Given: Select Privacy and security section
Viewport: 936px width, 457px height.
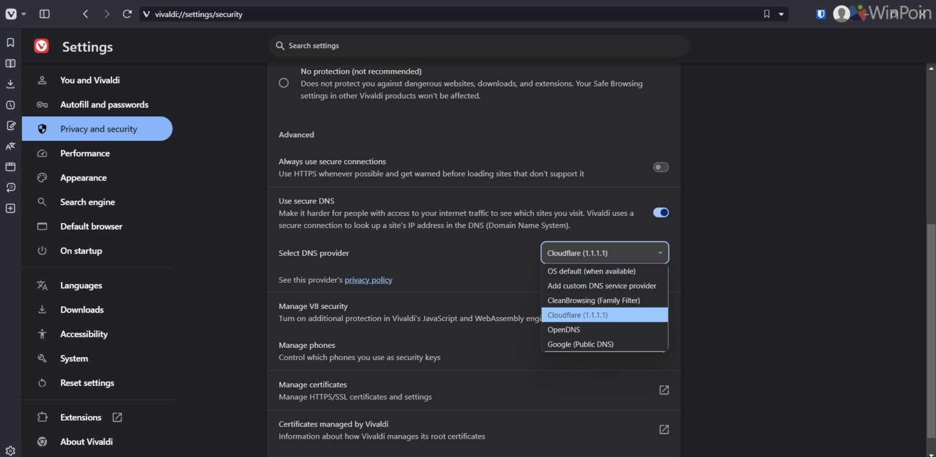Looking at the screenshot, I should 97,129.
